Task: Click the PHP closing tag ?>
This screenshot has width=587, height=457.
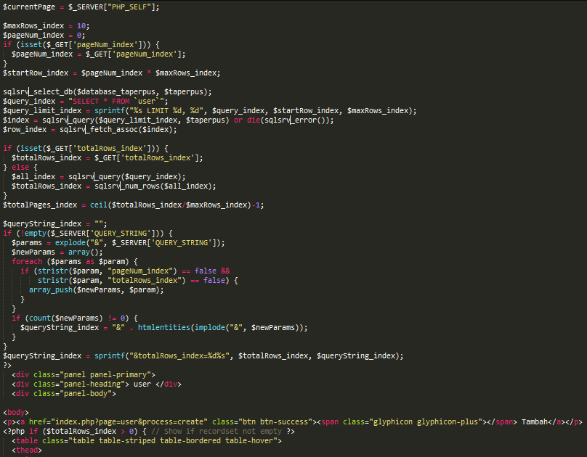Action: click(x=7, y=365)
